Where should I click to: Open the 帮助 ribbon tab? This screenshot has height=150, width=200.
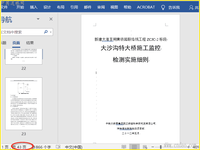point(127,7)
